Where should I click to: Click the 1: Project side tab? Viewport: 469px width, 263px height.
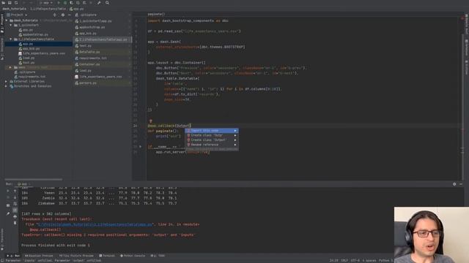(x=2, y=23)
